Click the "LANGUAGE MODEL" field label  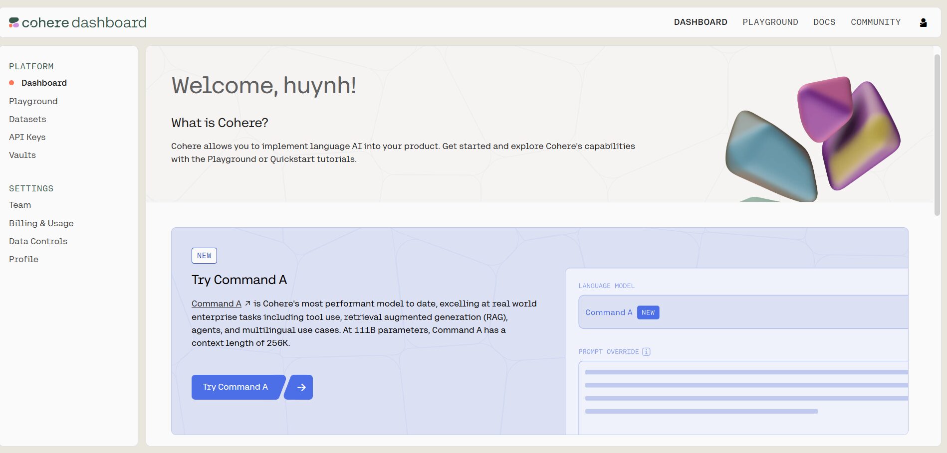pyautogui.click(x=606, y=286)
